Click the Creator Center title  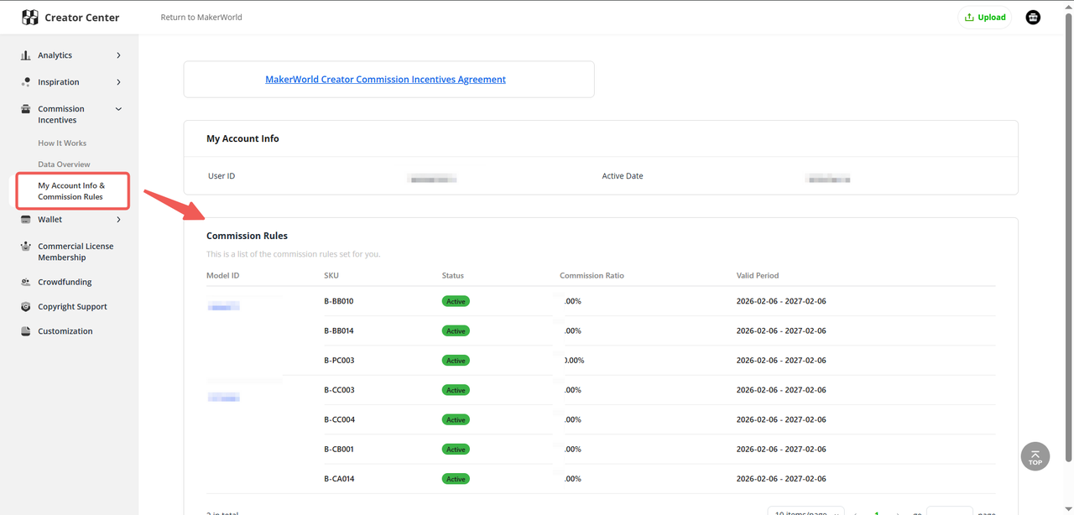[x=82, y=18]
